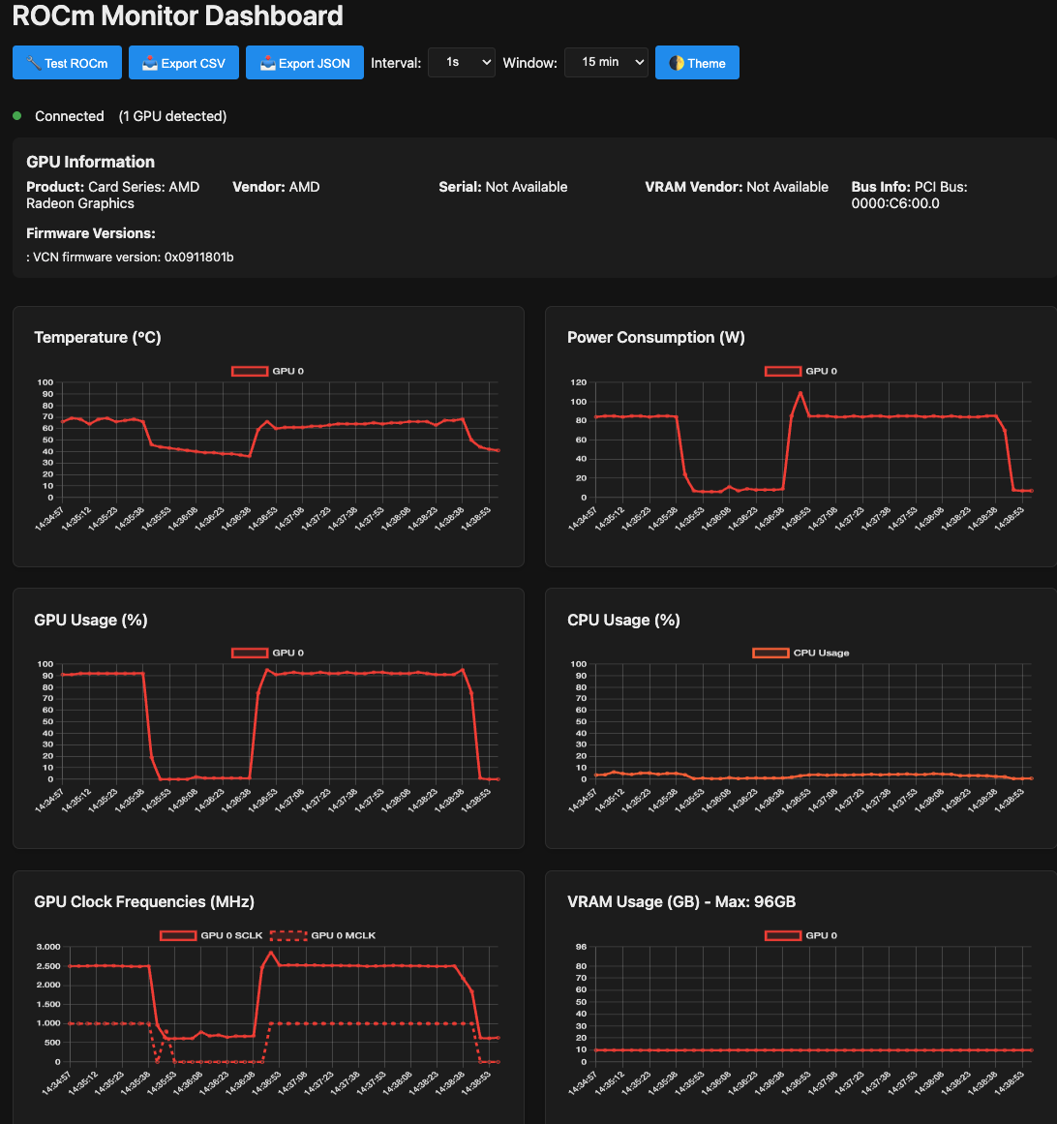Click the power spike peak near 110 W
The width and height of the screenshot is (1057, 1124).
coord(800,392)
